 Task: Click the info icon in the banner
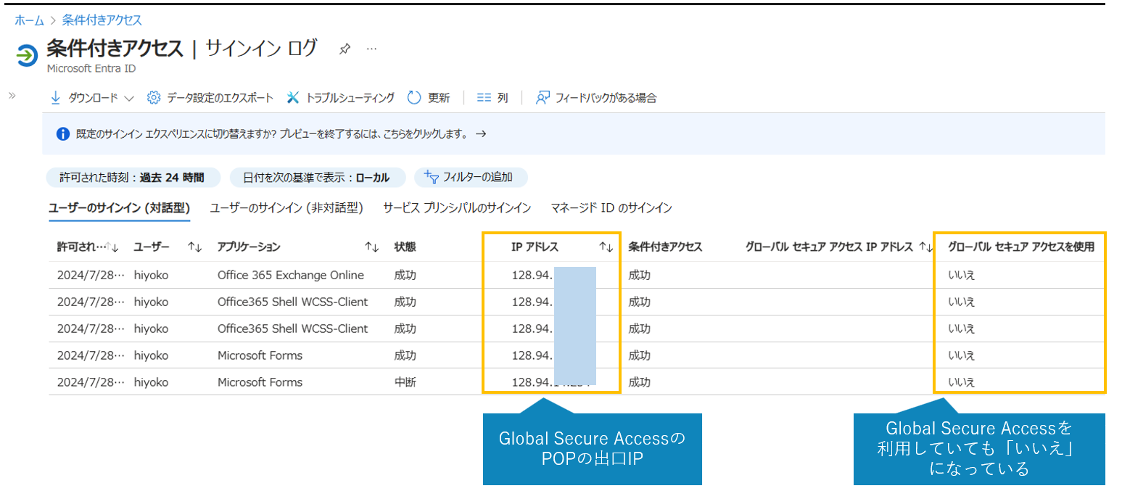pyautogui.click(x=62, y=134)
